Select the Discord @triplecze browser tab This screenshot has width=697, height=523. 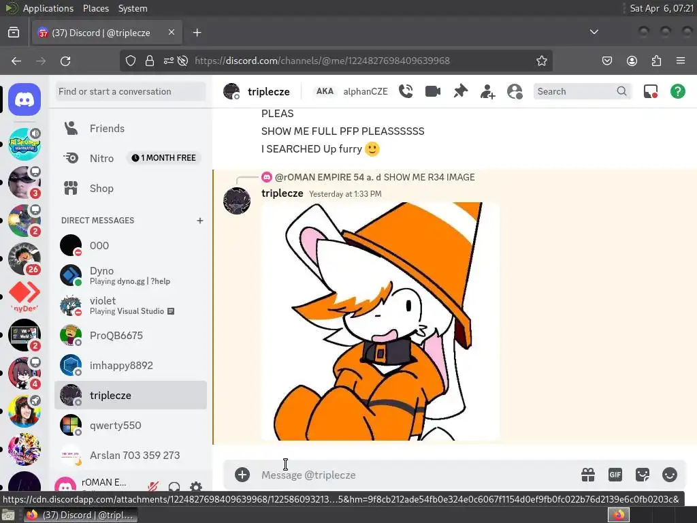pyautogui.click(x=107, y=33)
